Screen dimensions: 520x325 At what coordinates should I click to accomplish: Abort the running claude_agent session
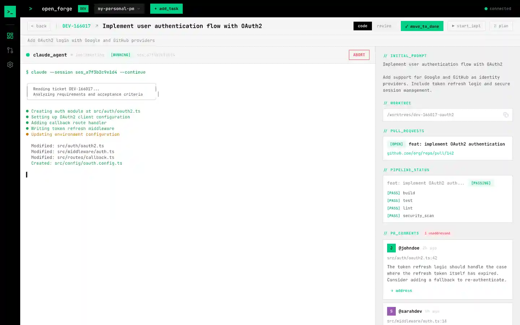click(359, 55)
